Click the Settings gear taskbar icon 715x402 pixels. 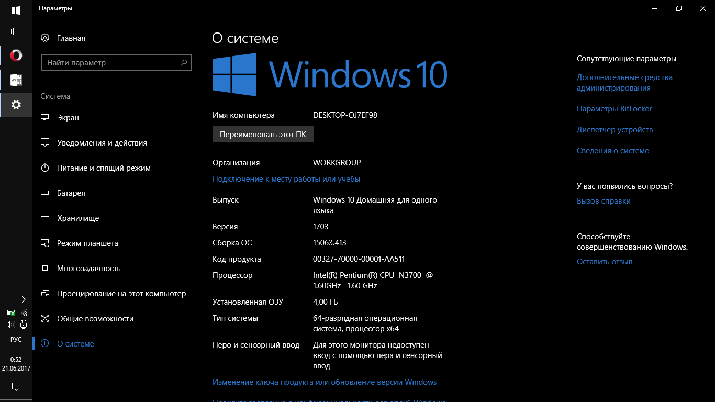pyautogui.click(x=16, y=105)
